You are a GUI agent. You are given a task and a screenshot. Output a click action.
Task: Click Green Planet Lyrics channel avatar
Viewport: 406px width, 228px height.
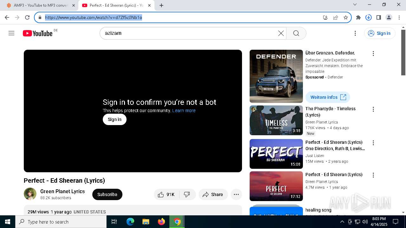(30, 194)
